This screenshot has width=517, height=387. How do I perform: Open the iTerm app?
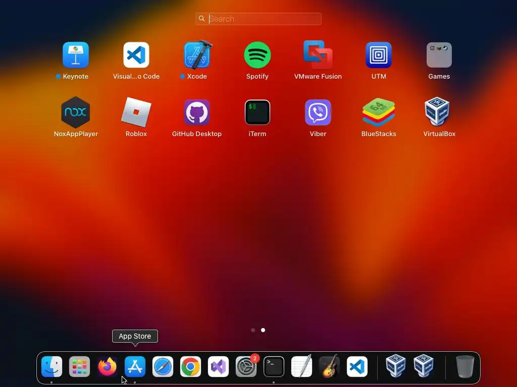(x=257, y=112)
